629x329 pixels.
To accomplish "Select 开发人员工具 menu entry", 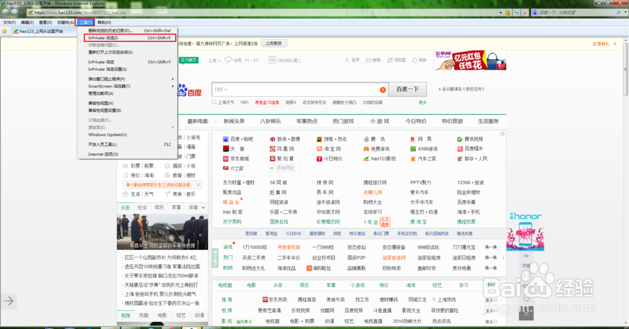I will tap(128, 144).
